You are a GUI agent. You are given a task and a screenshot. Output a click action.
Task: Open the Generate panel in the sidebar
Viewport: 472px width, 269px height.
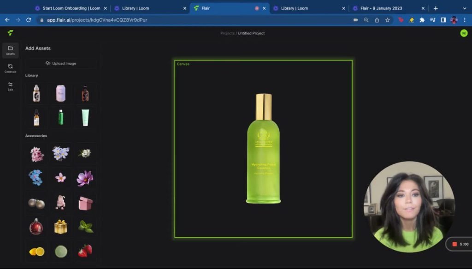(x=10, y=68)
